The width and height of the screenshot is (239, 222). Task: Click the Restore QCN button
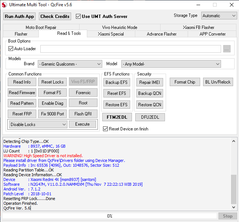(x=150, y=104)
